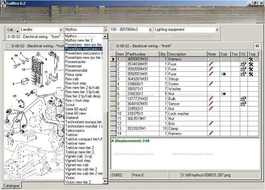The width and height of the screenshot is (265, 190).
Task: Click the Galileo application icon in title bar
Action: 3,3
